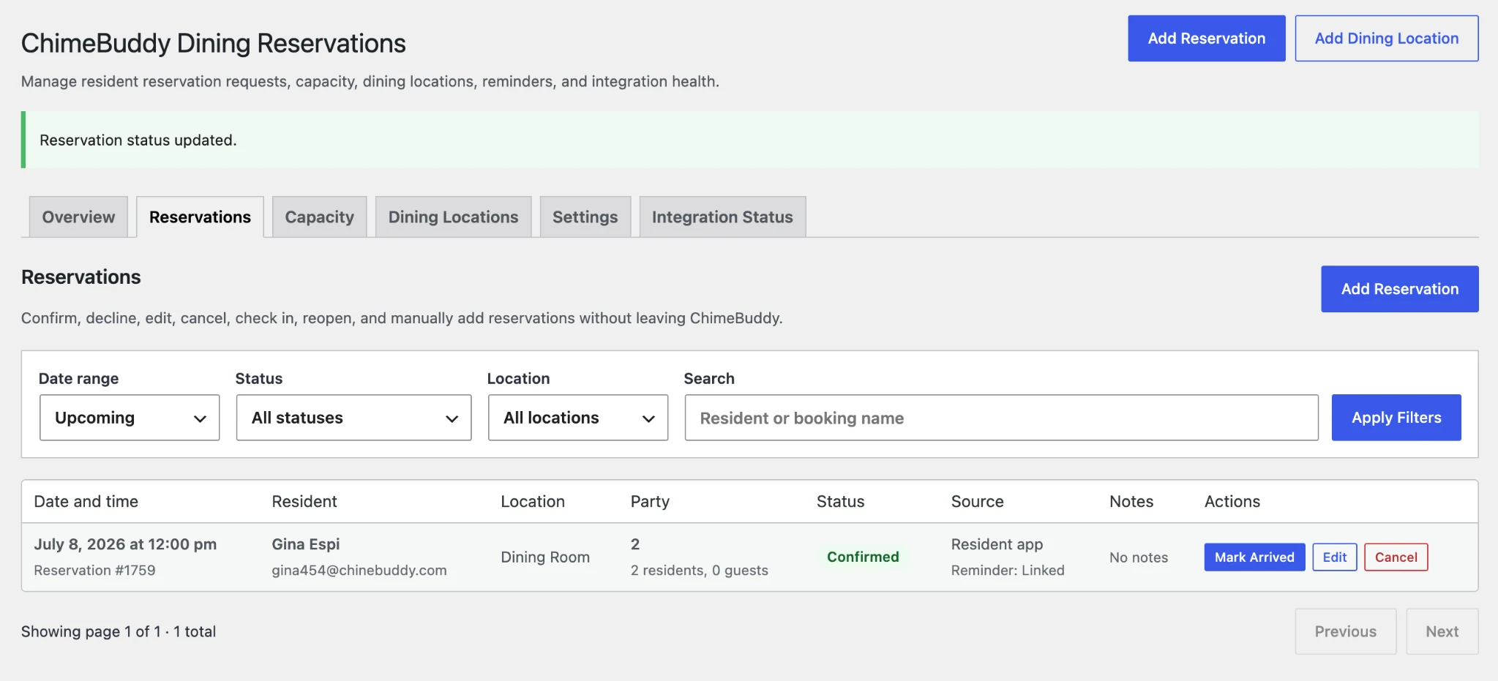Viewport: 1498px width, 681px height.
Task: Mark Gina Espi's reservation as arrived
Action: (1254, 557)
